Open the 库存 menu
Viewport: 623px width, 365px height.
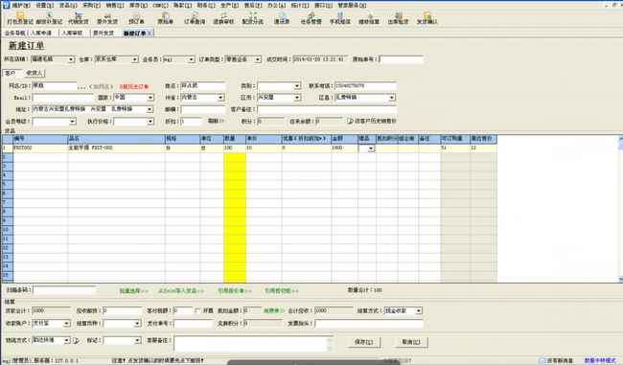point(138,5)
